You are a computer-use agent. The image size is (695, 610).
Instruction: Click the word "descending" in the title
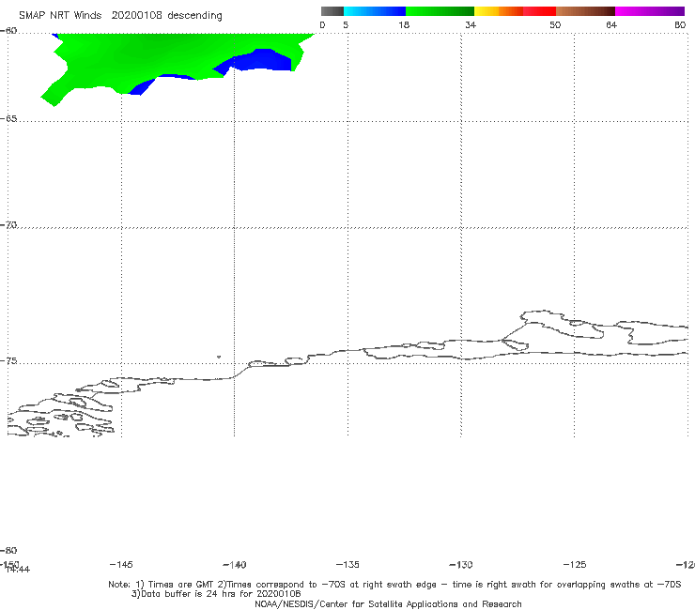tap(195, 16)
